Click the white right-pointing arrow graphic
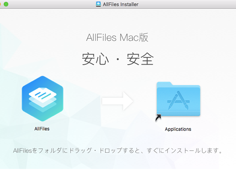The image size is (236, 175). pos(118,101)
